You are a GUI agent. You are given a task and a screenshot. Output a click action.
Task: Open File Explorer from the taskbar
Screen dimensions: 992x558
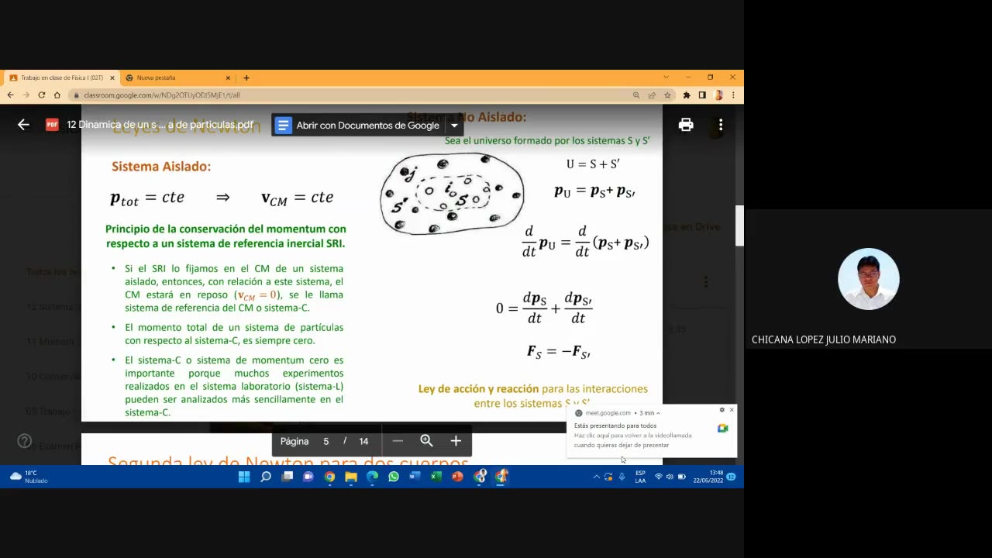tap(351, 477)
